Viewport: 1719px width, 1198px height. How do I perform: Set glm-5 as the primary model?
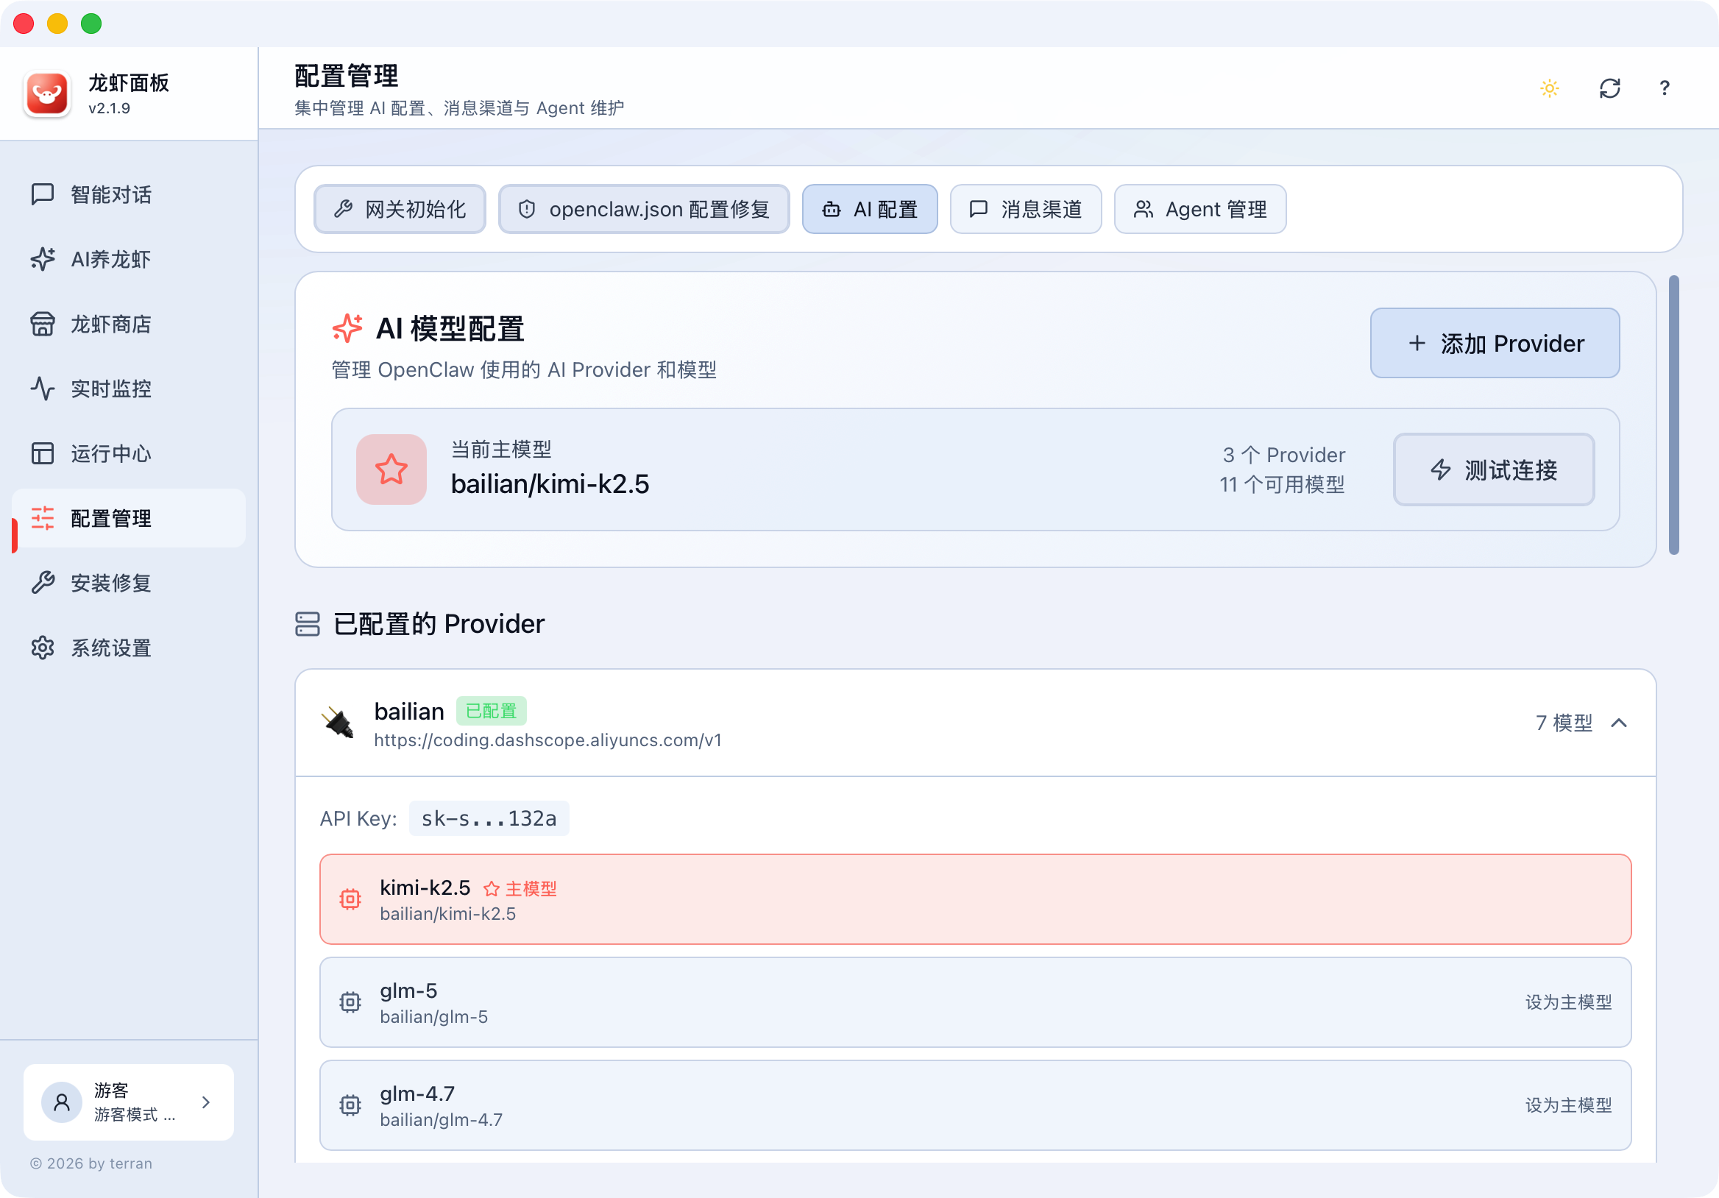(1567, 1003)
